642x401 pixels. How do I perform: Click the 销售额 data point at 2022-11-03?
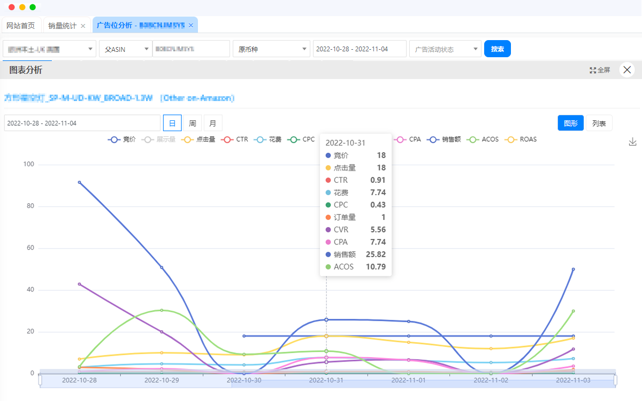tap(574, 269)
